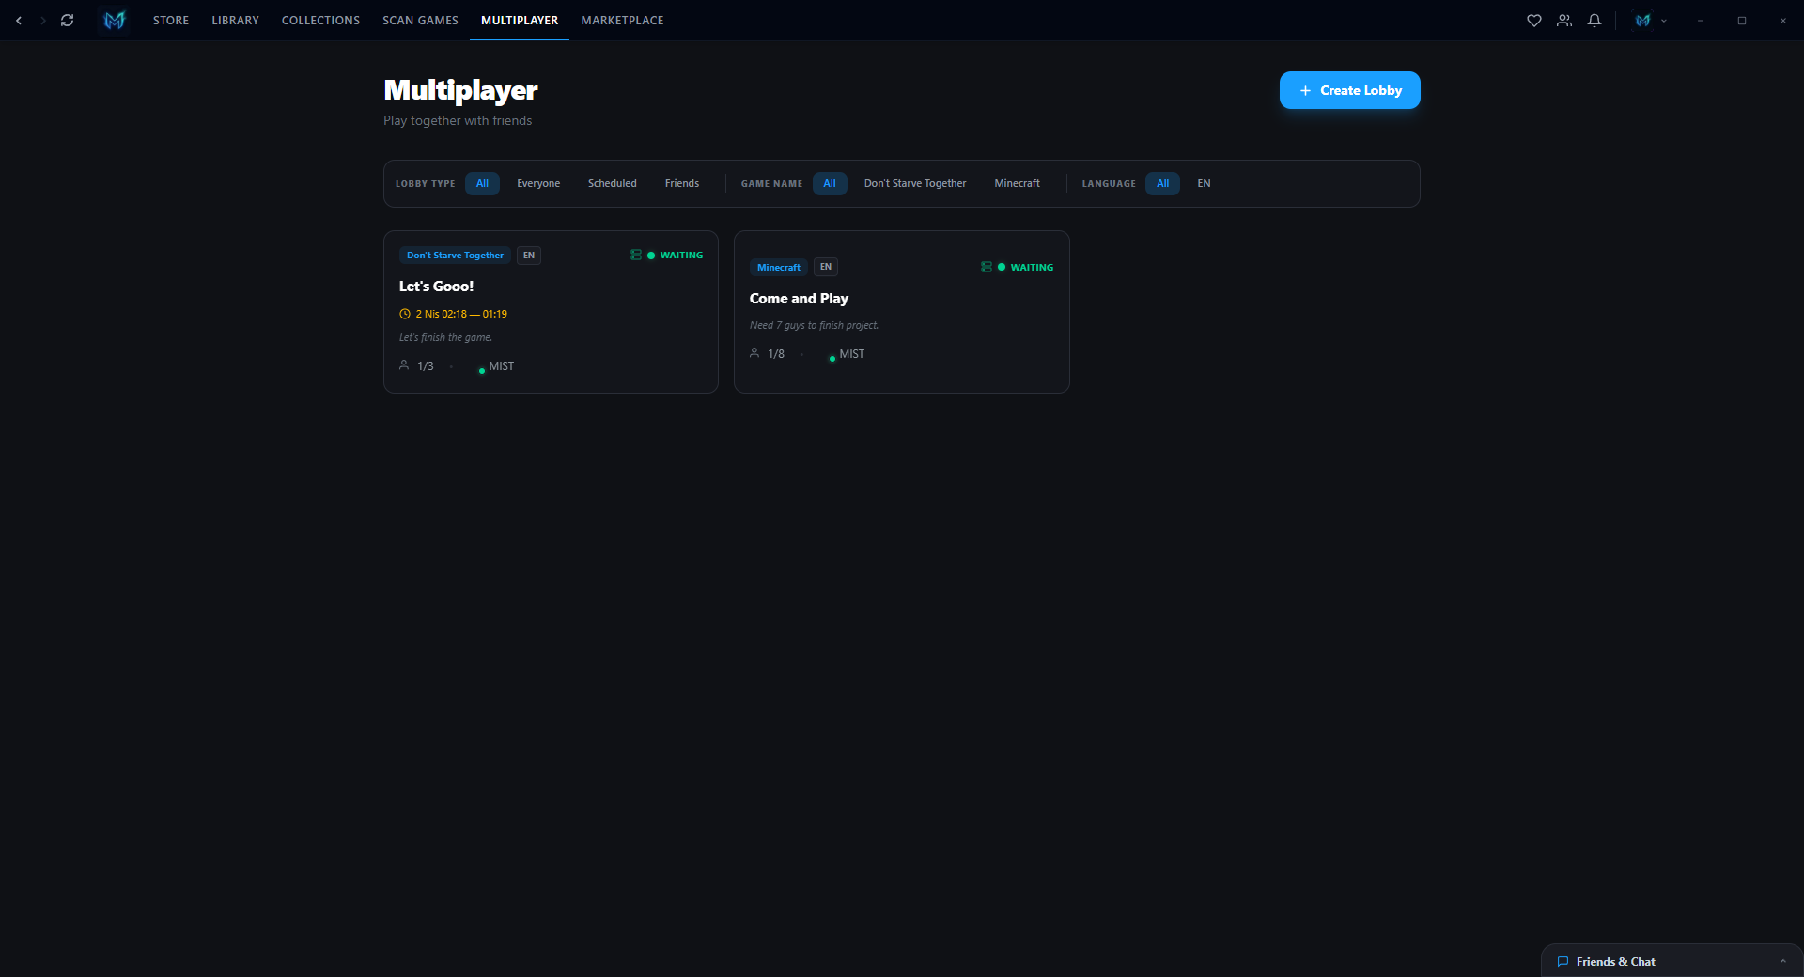Expand the Friends & Chat panel chevron
The image size is (1804, 977).
point(1782,961)
